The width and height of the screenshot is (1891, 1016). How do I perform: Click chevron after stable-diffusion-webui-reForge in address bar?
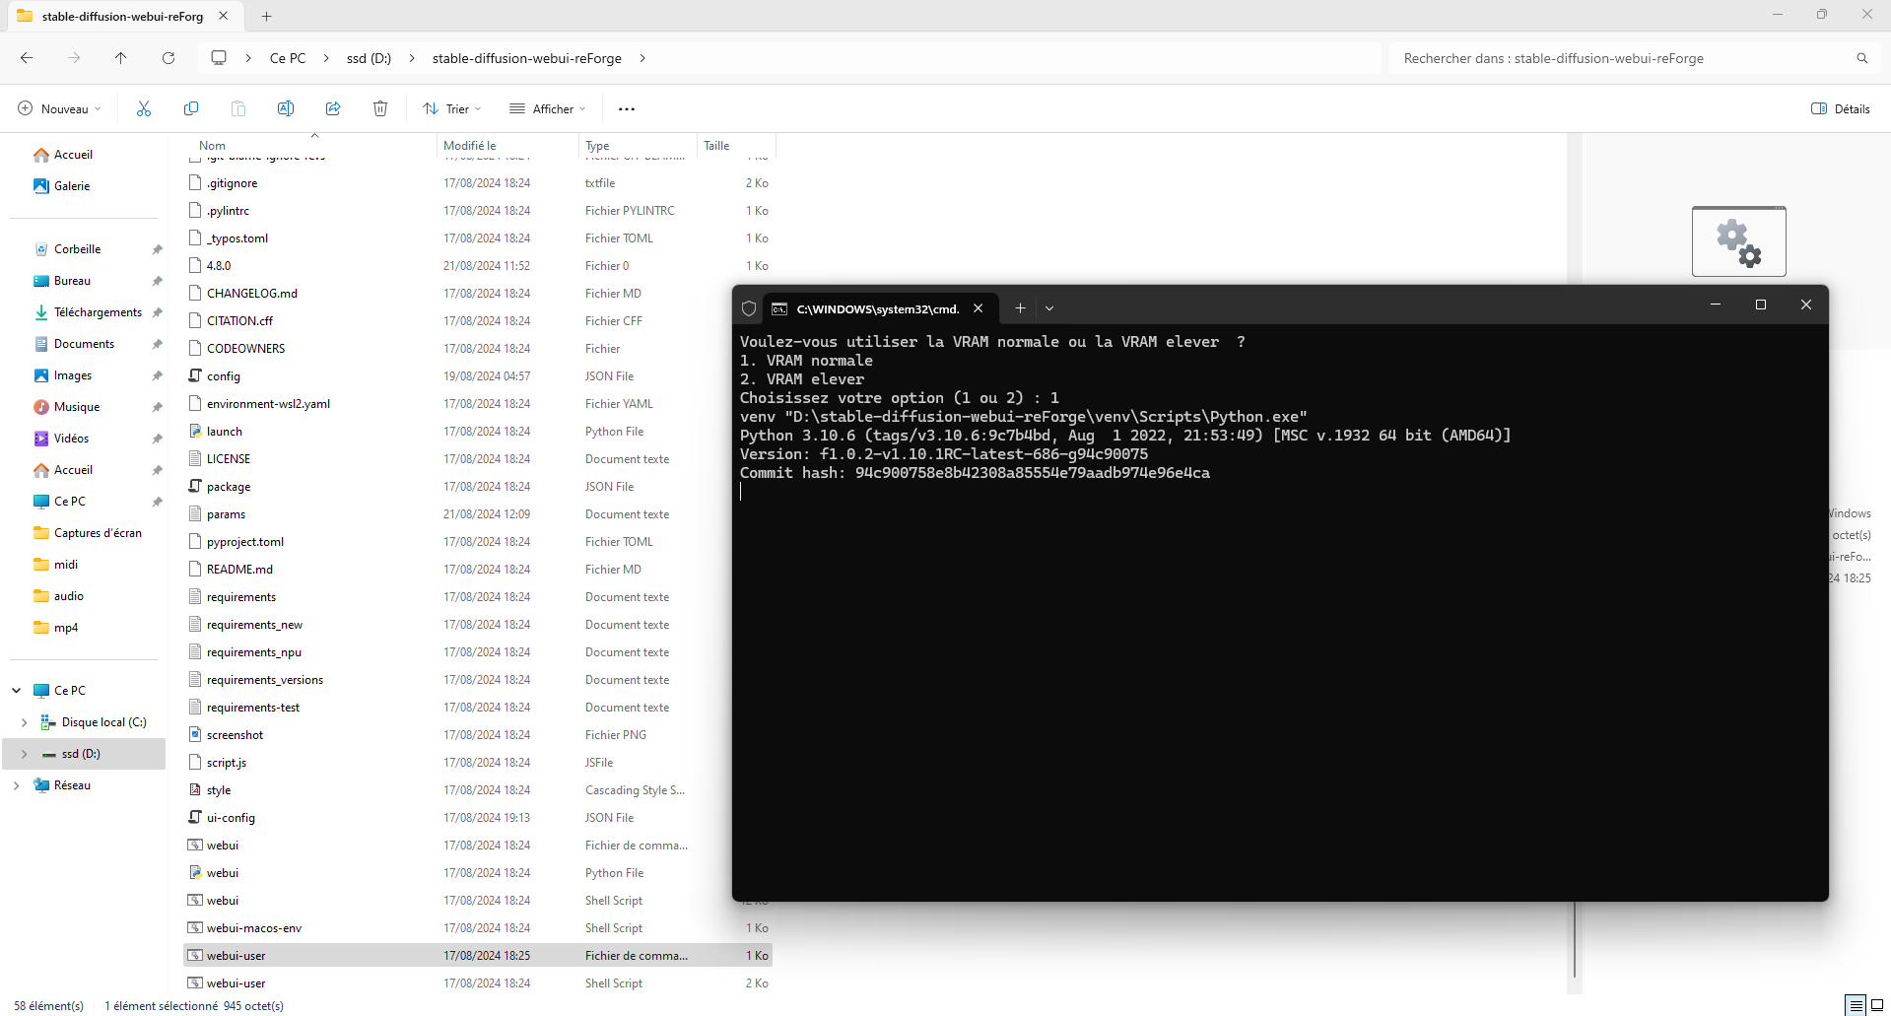tap(642, 58)
